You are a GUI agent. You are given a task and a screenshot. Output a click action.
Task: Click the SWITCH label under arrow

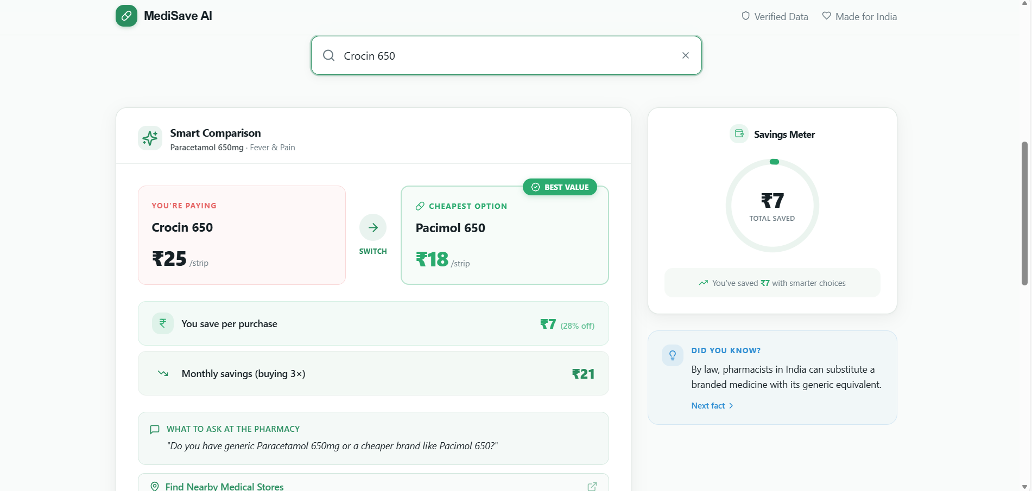[373, 251]
